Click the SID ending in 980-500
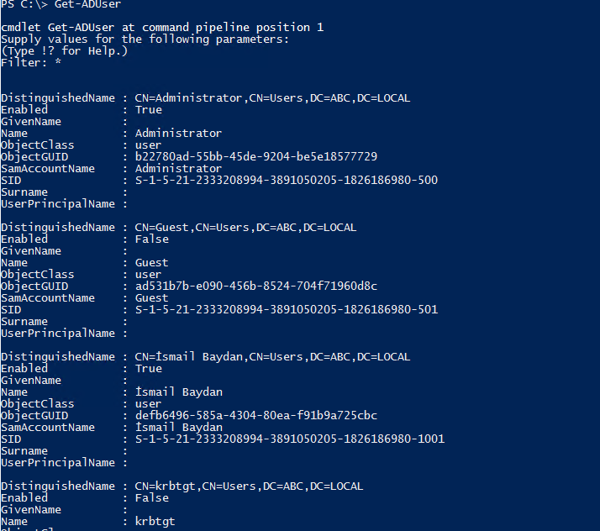600x531 pixels. click(x=287, y=180)
